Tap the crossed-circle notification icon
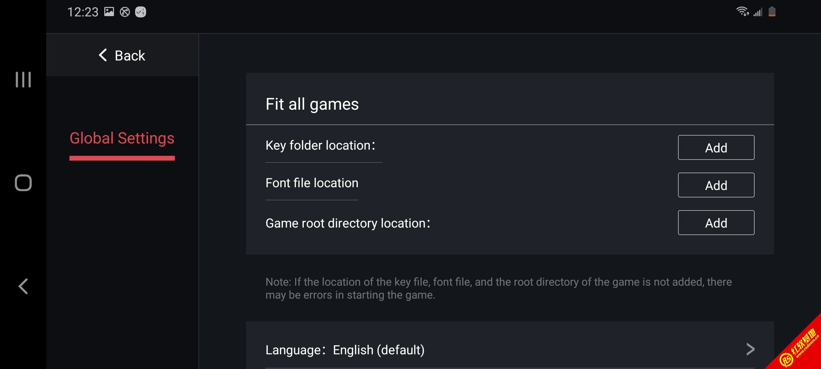Screen dimensions: 821x369 pyautogui.click(x=125, y=12)
